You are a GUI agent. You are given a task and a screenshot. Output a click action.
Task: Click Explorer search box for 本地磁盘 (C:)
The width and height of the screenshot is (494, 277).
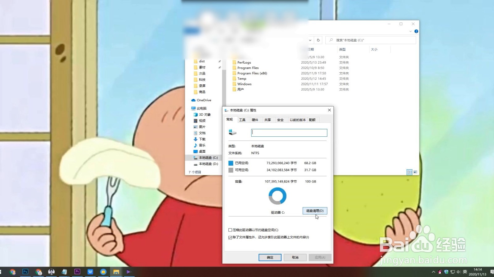(x=371, y=40)
